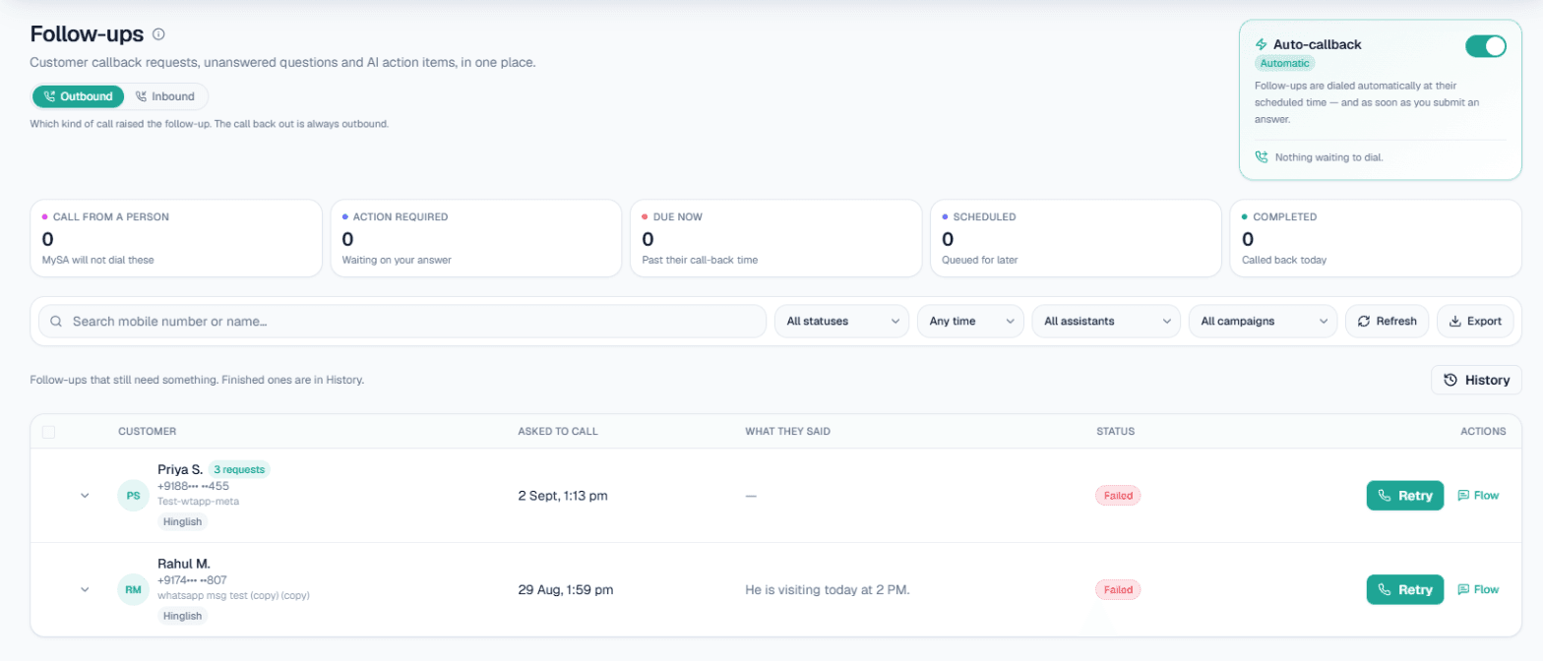This screenshot has height=661, width=1543.
Task: Select the Call From A Person card
Action: [x=176, y=239]
